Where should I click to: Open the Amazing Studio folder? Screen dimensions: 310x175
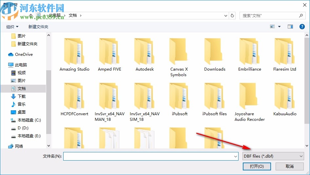(x=74, y=55)
